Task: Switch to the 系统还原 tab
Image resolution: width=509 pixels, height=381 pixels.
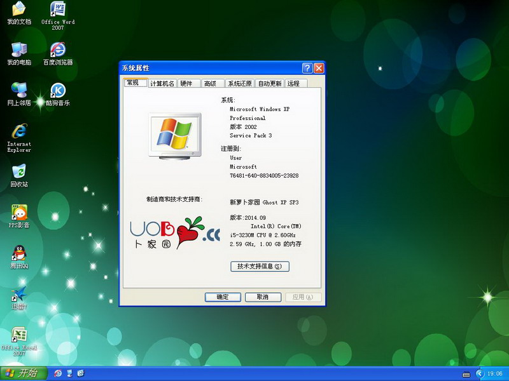Action: coord(240,84)
